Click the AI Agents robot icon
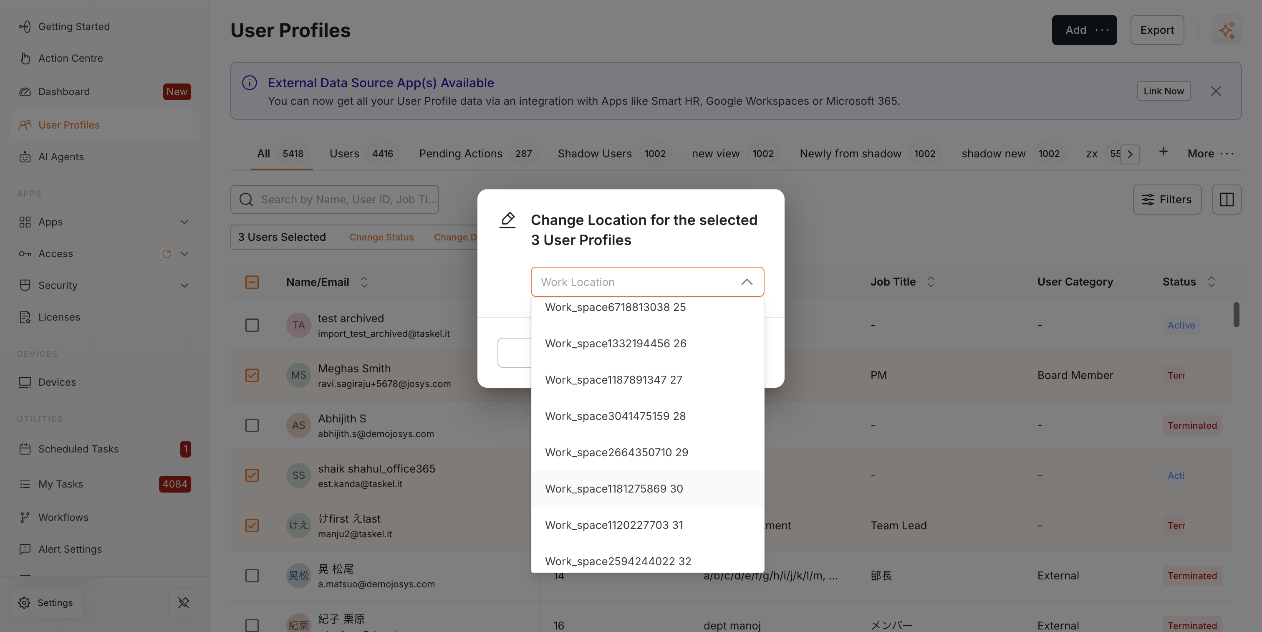The image size is (1262, 632). [x=25, y=157]
